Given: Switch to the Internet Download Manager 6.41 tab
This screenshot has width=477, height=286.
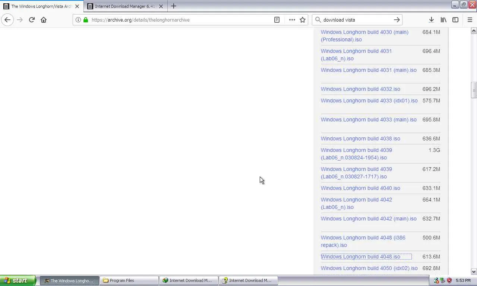Looking at the screenshot, I should (x=125, y=6).
